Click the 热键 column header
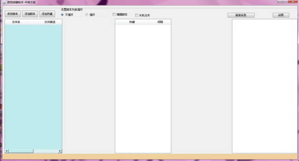Screen dimensions: 299x161 tap(132, 22)
